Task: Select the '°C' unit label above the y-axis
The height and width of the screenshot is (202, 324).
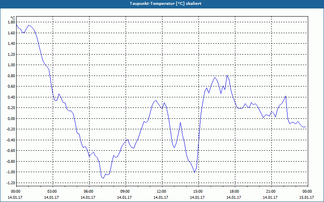Action: click(13, 18)
